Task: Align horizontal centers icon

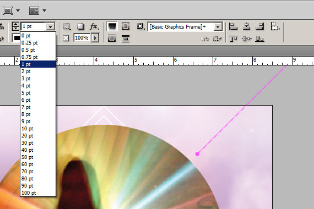Action: (246, 26)
